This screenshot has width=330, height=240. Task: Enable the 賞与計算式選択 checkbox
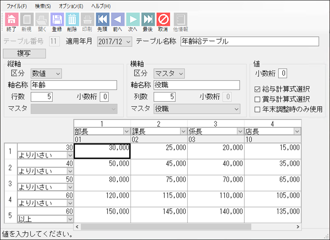click(x=257, y=99)
